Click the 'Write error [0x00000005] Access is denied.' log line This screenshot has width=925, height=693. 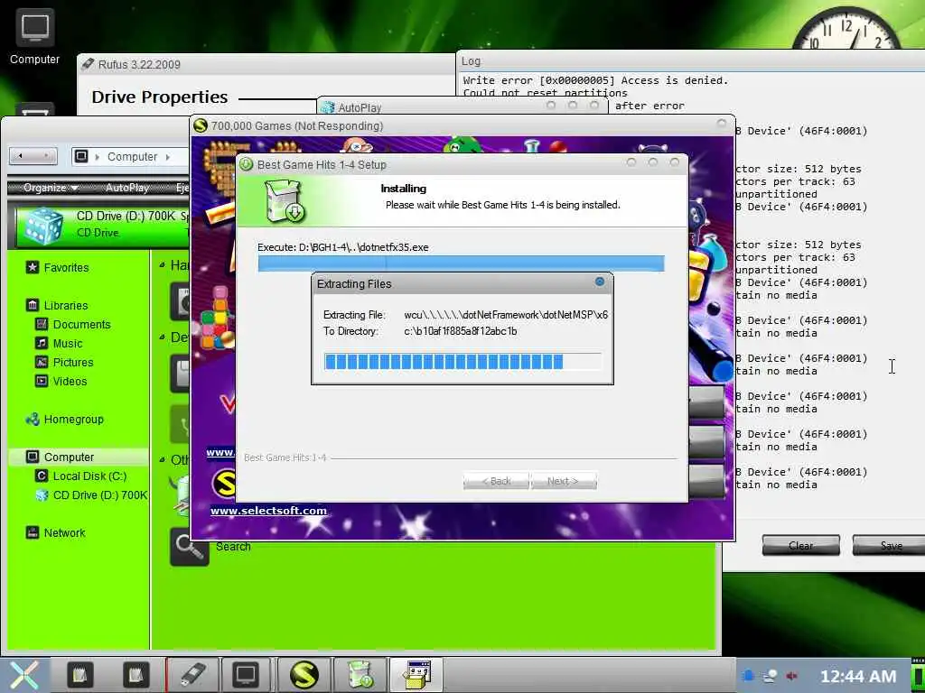coord(595,80)
